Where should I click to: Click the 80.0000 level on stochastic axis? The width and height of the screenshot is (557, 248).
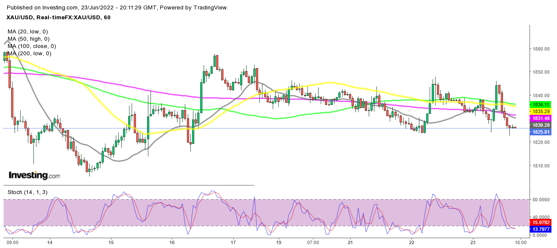pos(542,200)
